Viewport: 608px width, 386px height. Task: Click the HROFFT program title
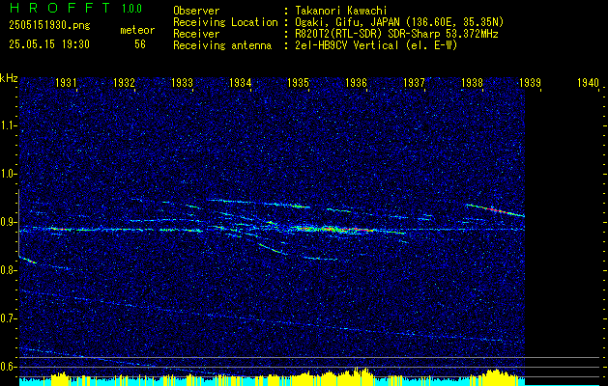(x=59, y=8)
